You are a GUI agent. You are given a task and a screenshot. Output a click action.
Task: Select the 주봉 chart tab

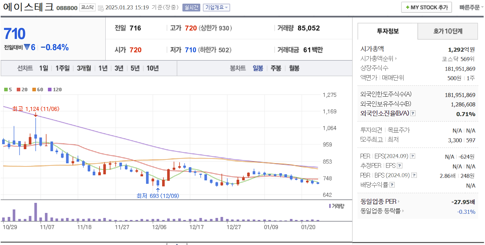coord(275,68)
